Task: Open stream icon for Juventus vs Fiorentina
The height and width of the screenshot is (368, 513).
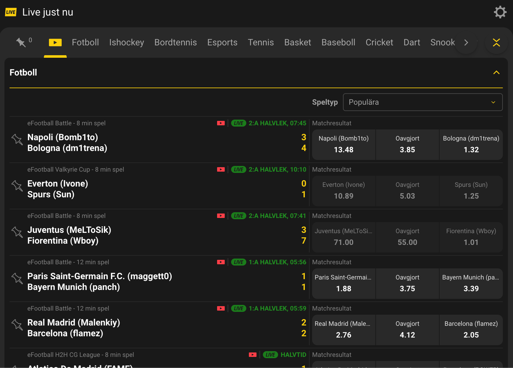Action: [x=221, y=216]
